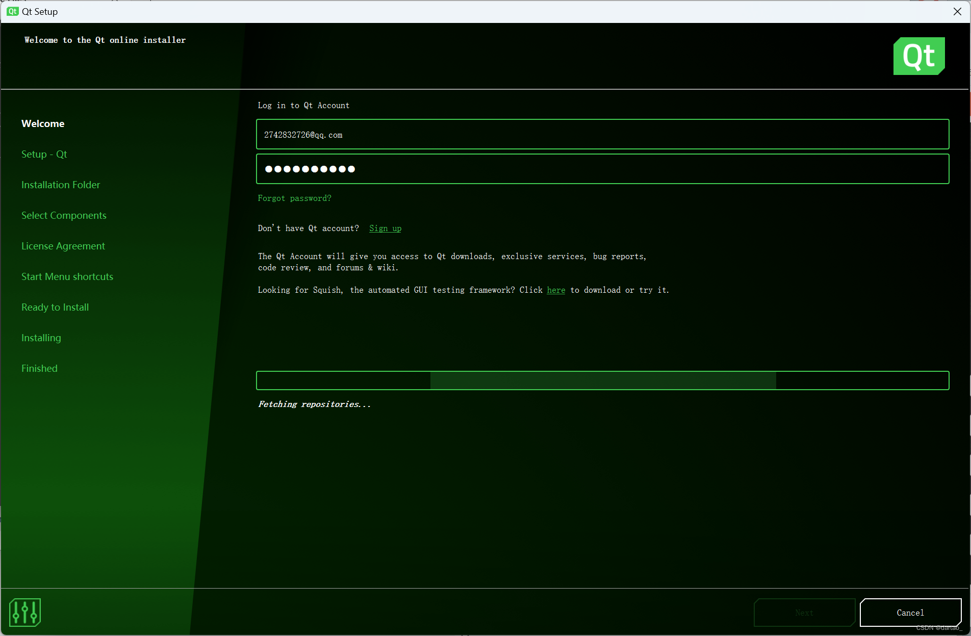Screen dimensions: 971x636
Task: Click the email address input field
Action: pos(602,134)
